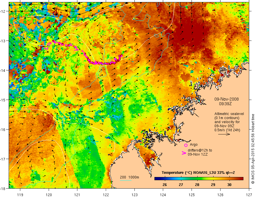Select the dark blue colorbar start

[157, 179]
